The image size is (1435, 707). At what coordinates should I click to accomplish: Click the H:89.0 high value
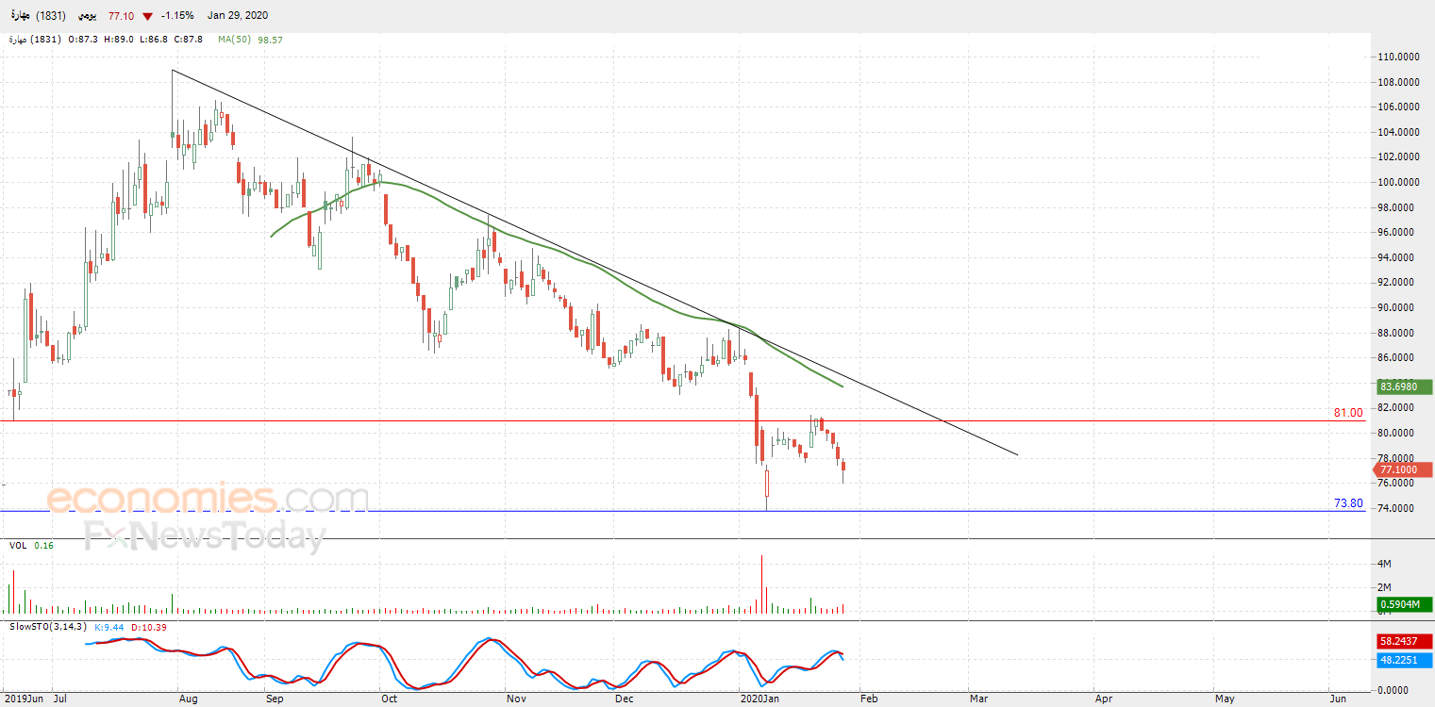[x=119, y=40]
